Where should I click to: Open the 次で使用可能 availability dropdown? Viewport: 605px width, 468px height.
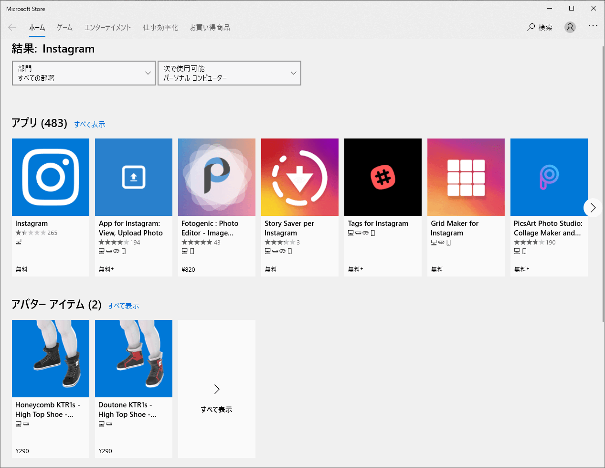pyautogui.click(x=229, y=73)
